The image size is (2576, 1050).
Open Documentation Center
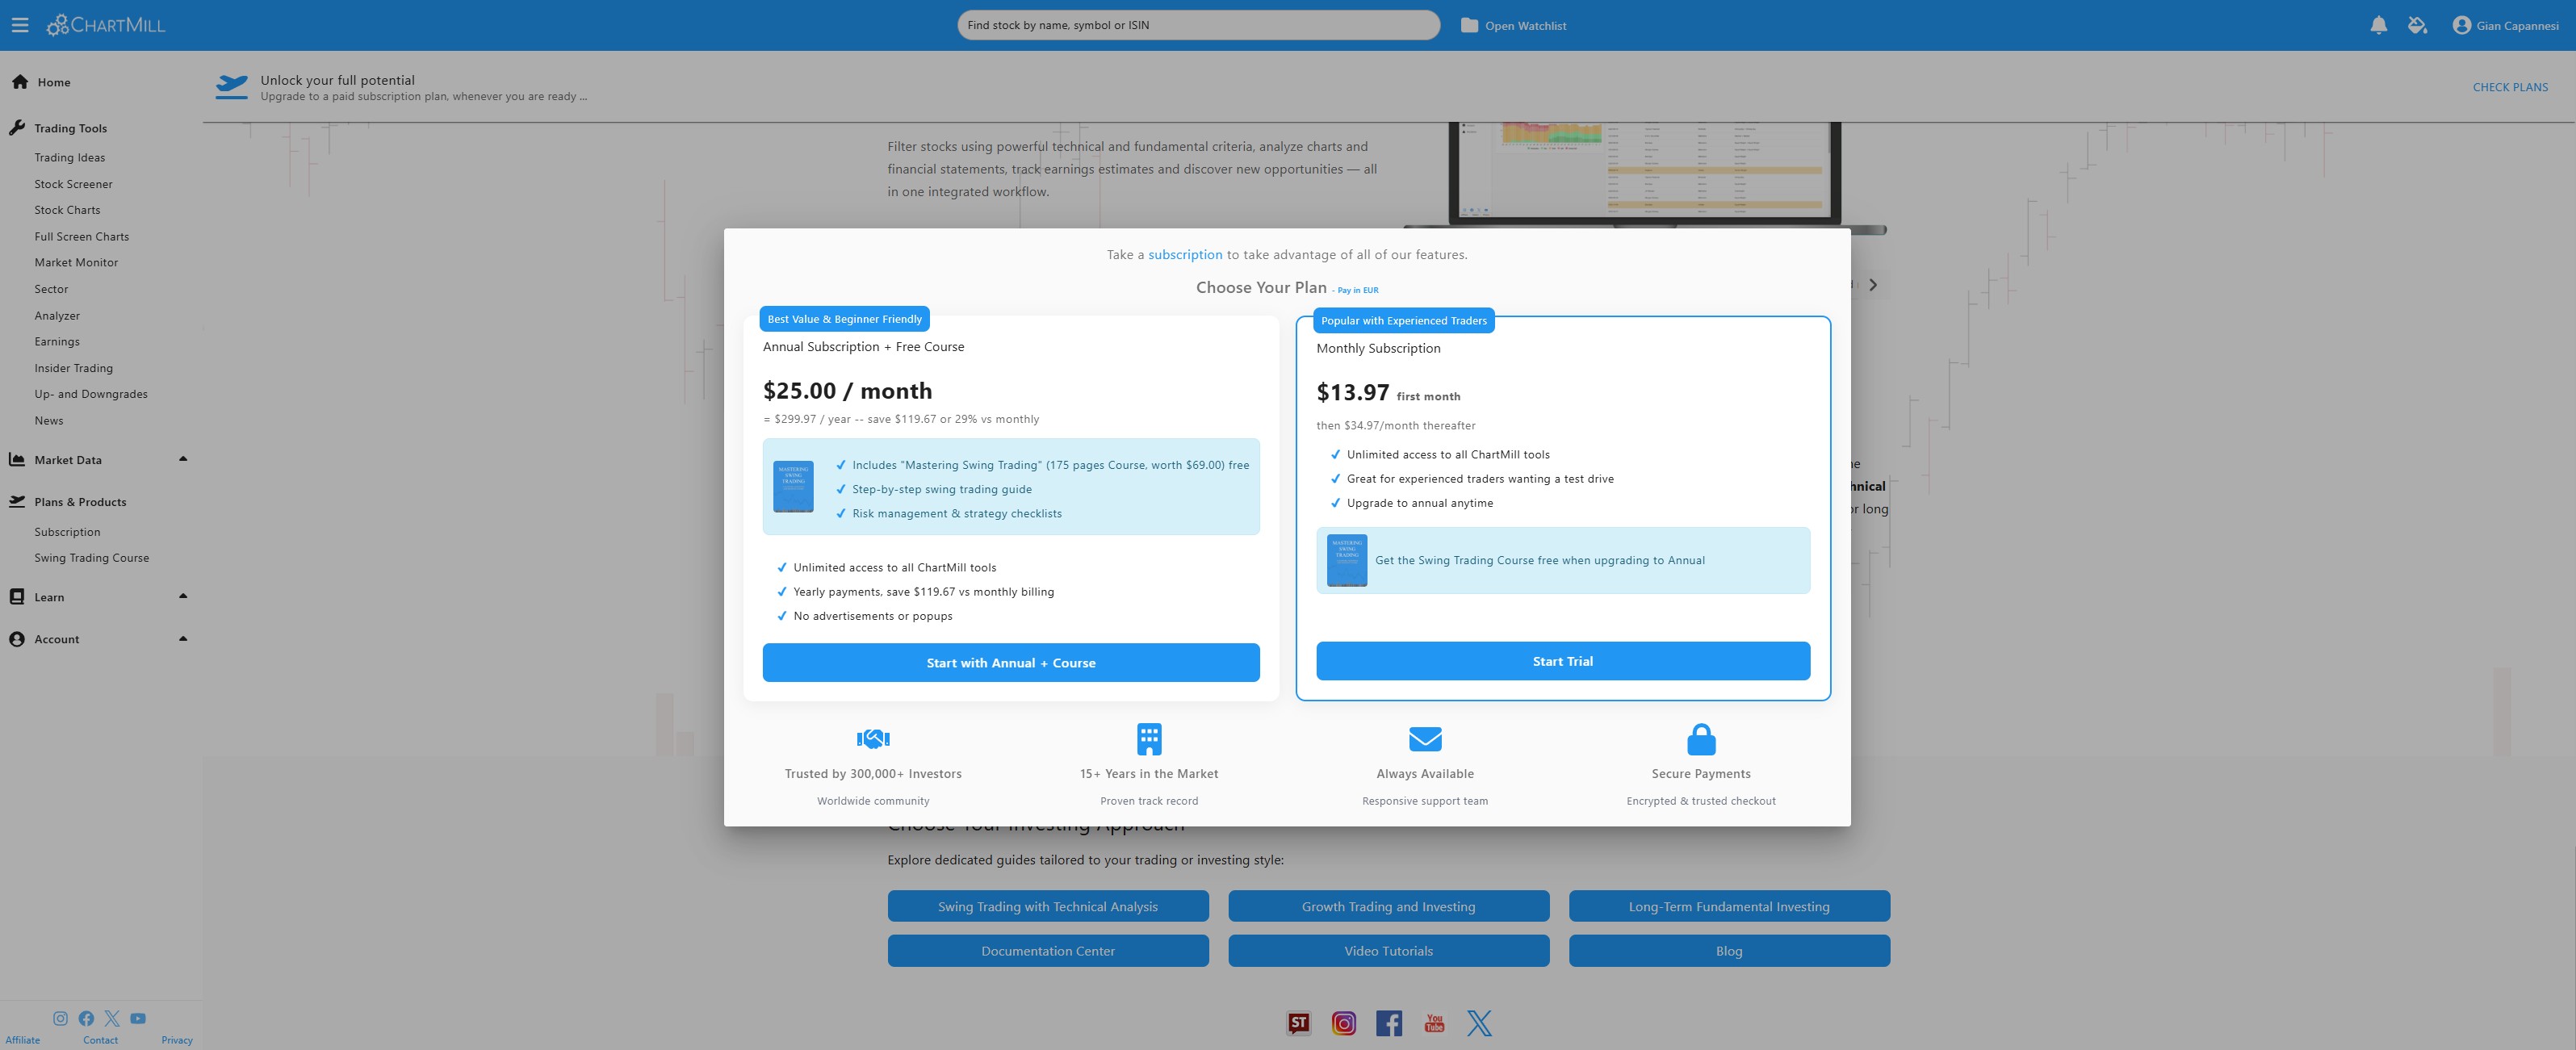pyautogui.click(x=1048, y=951)
